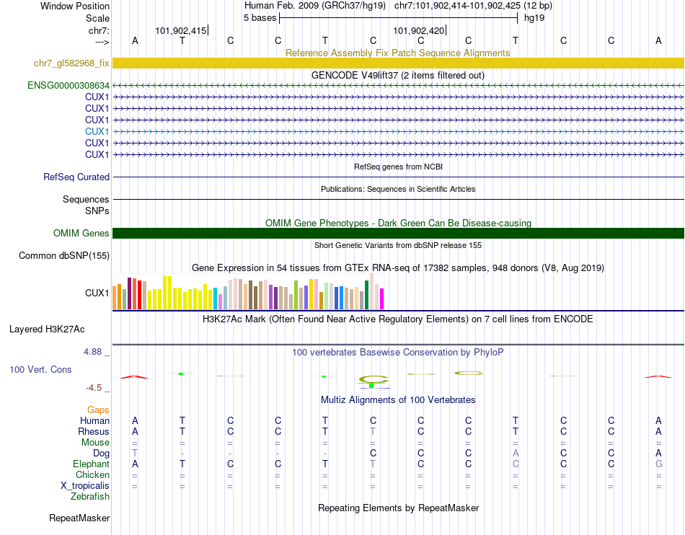The width and height of the screenshot is (685, 535).
Task: Click the light-blue CUX1 transcript label
Action: coord(97,131)
